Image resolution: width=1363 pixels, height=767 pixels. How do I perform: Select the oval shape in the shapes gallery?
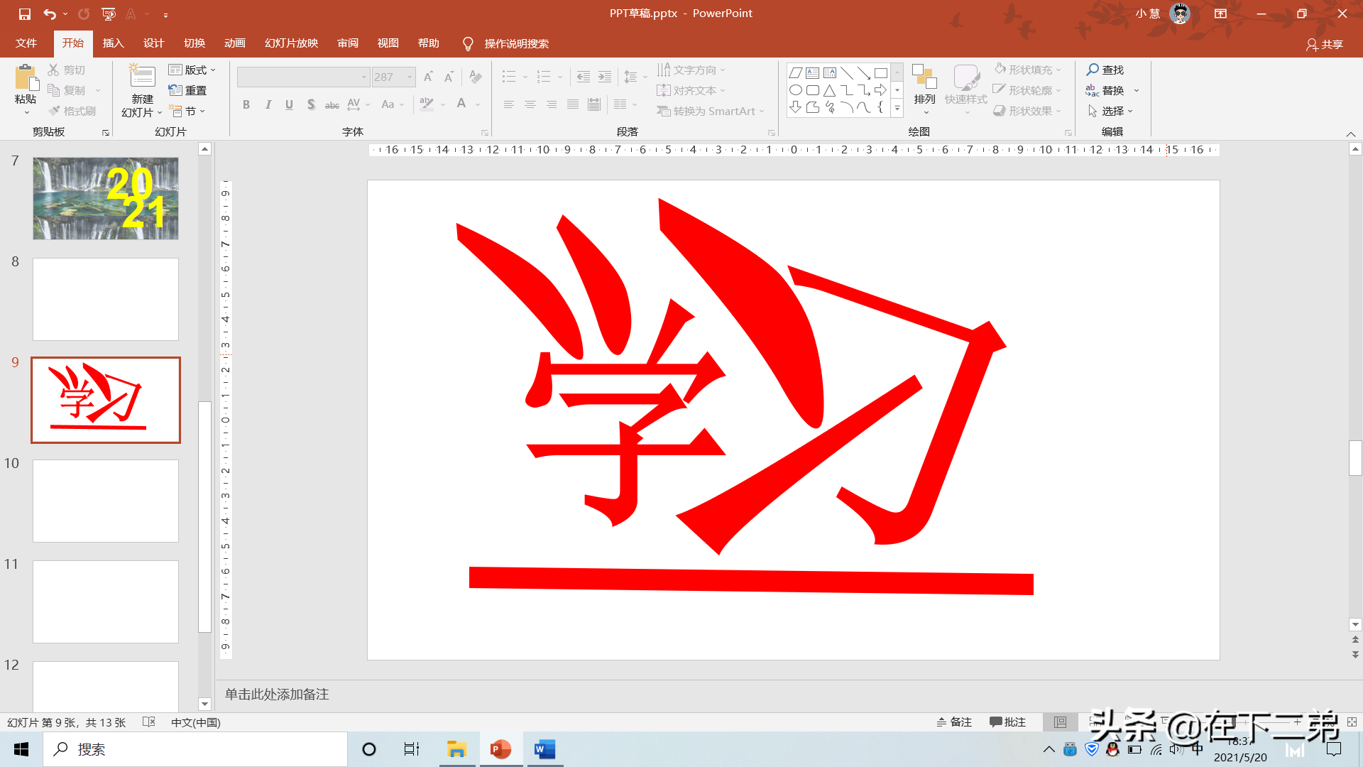(x=796, y=90)
